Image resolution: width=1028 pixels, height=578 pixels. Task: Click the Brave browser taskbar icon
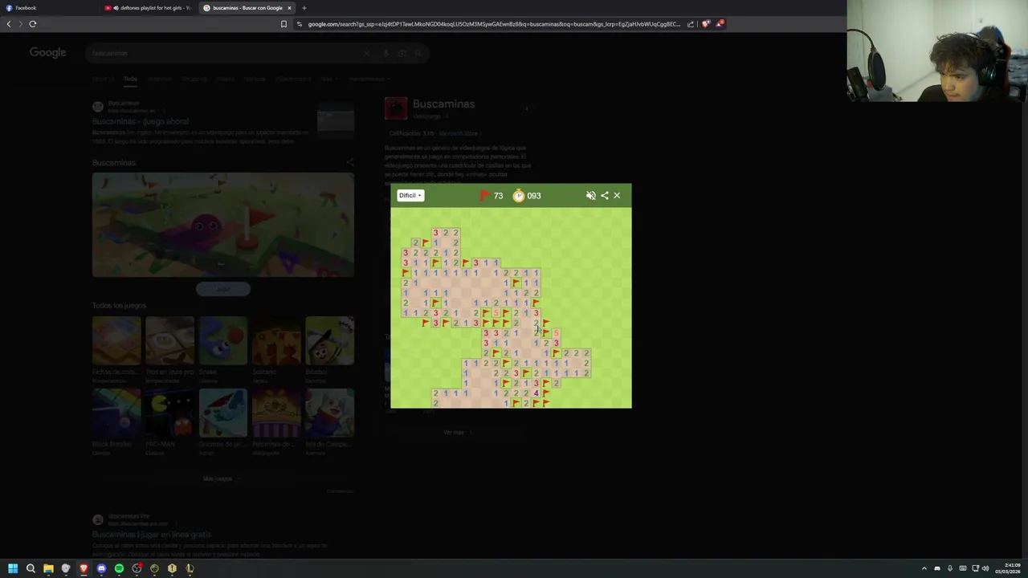click(x=84, y=568)
